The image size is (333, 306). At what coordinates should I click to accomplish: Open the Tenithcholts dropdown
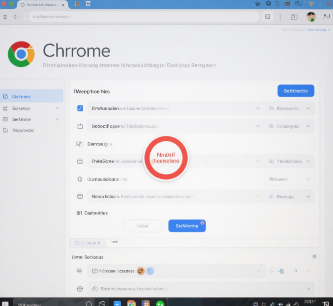pyautogui.click(x=289, y=161)
